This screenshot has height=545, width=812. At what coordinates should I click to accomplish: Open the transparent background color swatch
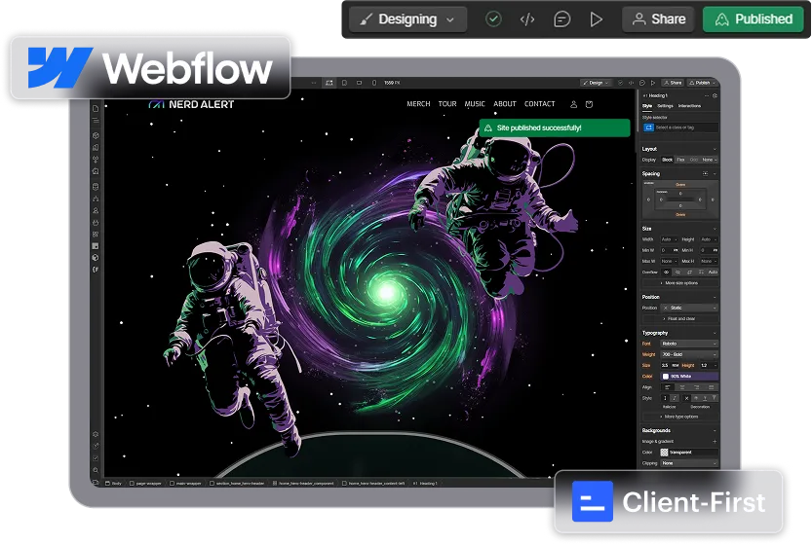pos(665,453)
